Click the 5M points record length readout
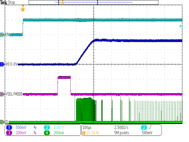 (122, 133)
